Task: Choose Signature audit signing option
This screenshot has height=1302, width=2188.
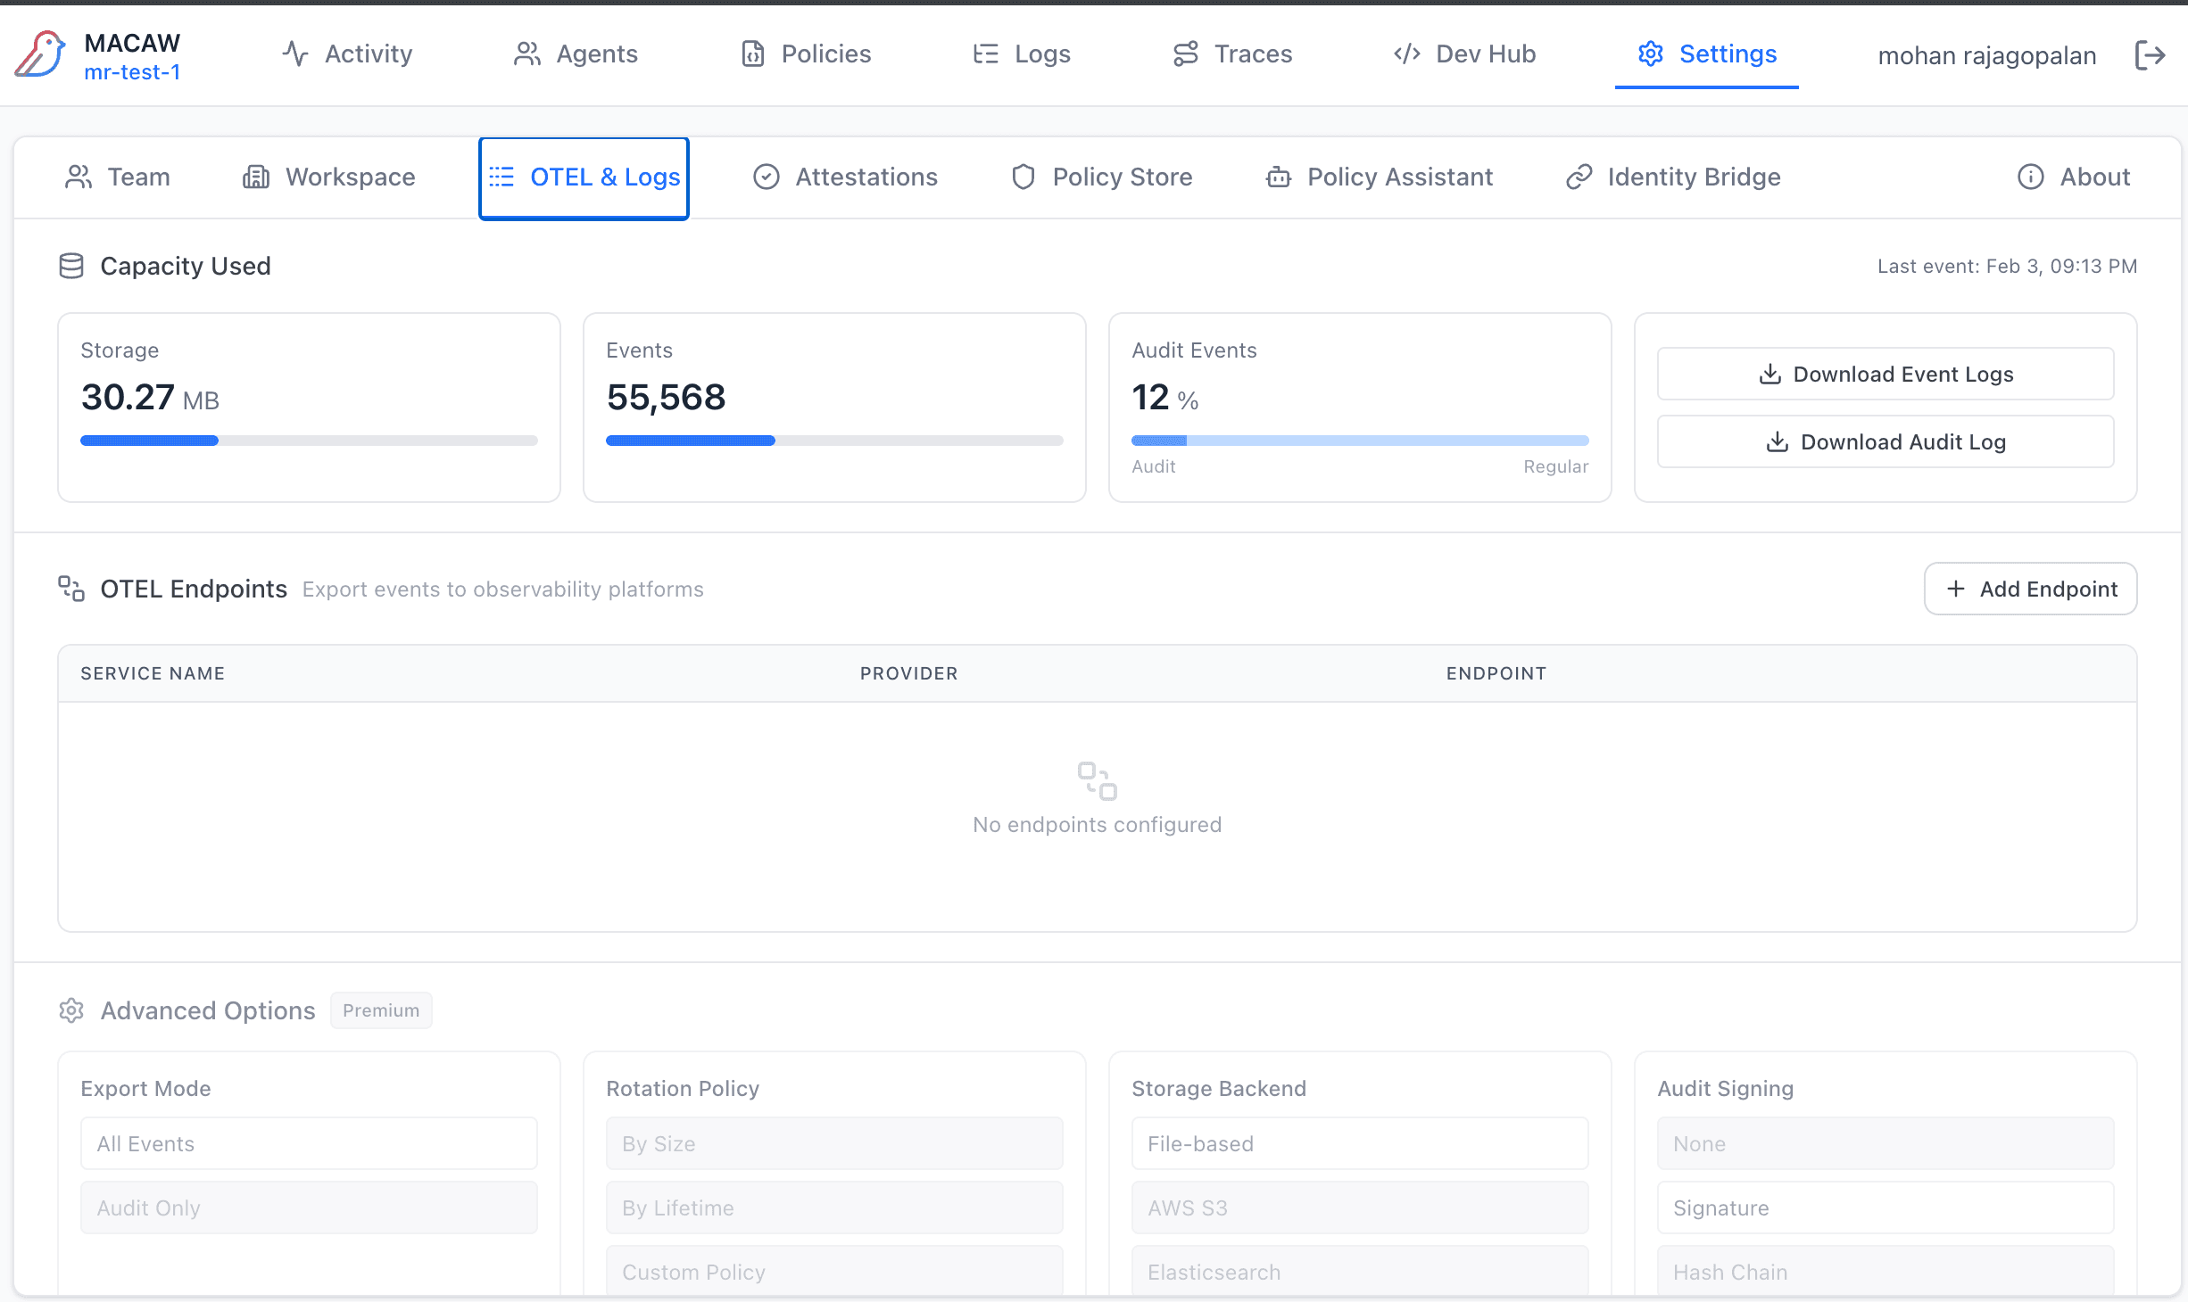Action: pyautogui.click(x=1885, y=1207)
